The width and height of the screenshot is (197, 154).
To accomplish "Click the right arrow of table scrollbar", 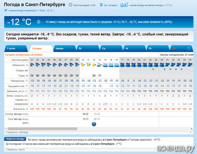I will [191, 129].
